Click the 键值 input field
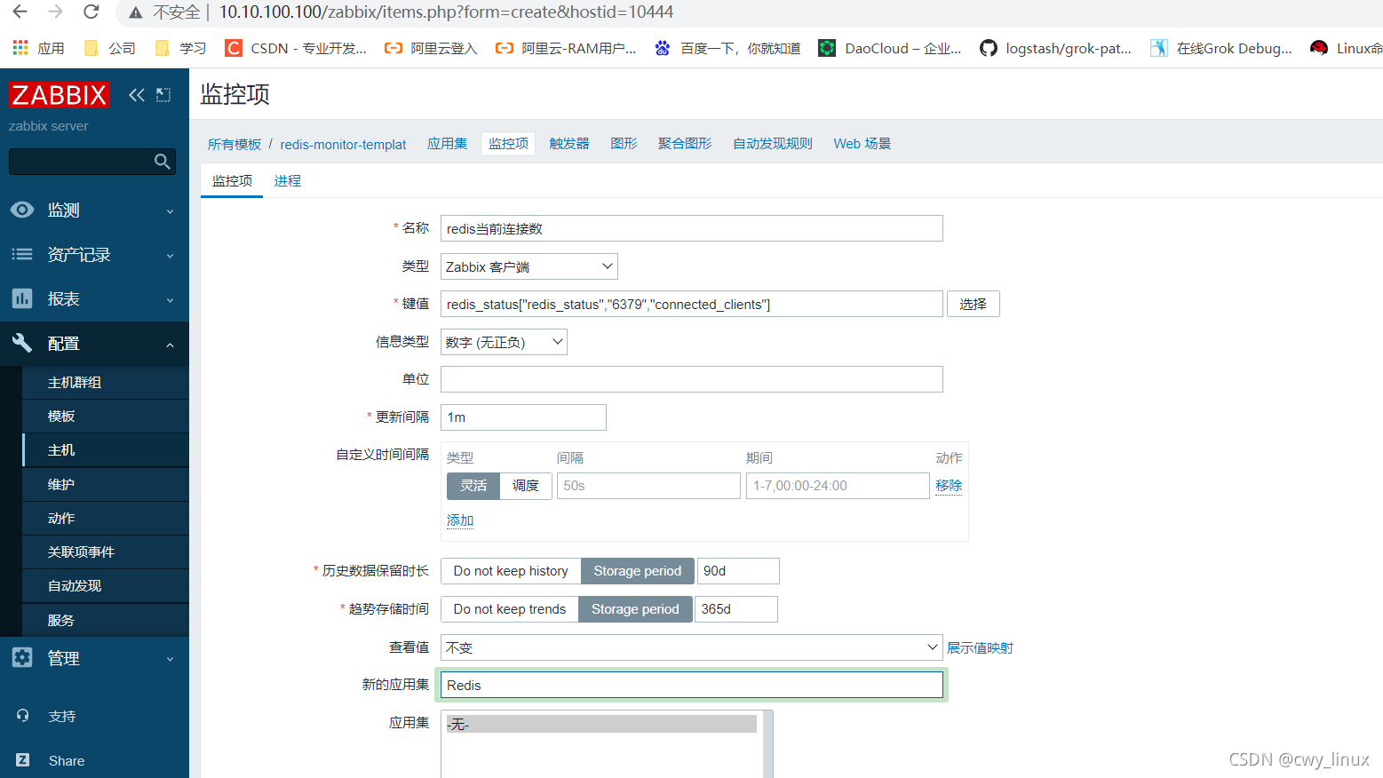The image size is (1383, 778). [691, 304]
